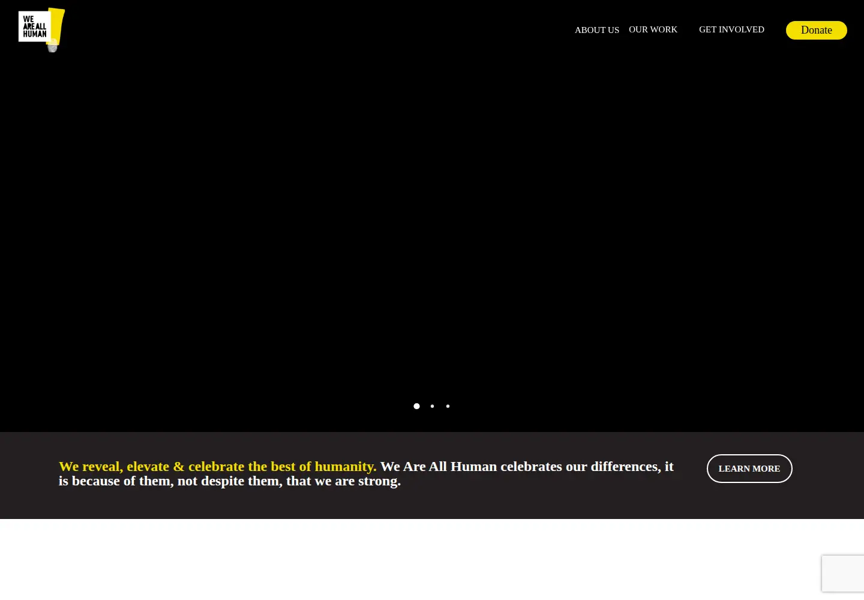The width and height of the screenshot is (864, 600).
Task: Open the About Us menu
Action: click(x=597, y=30)
